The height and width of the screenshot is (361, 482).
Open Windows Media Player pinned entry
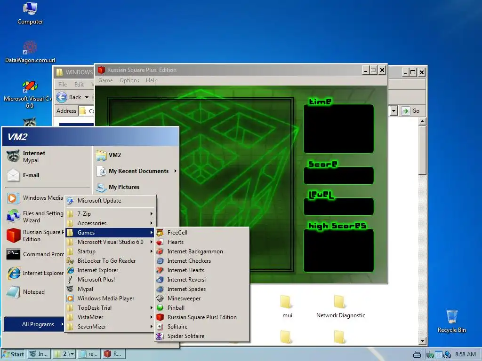tap(34, 198)
